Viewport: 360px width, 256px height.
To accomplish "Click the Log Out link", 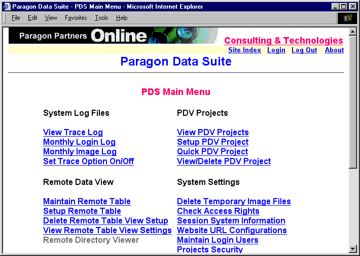I will [304, 50].
